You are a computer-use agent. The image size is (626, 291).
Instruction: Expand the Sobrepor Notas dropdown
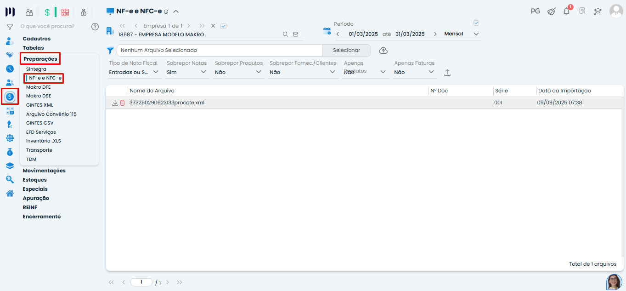point(188,72)
